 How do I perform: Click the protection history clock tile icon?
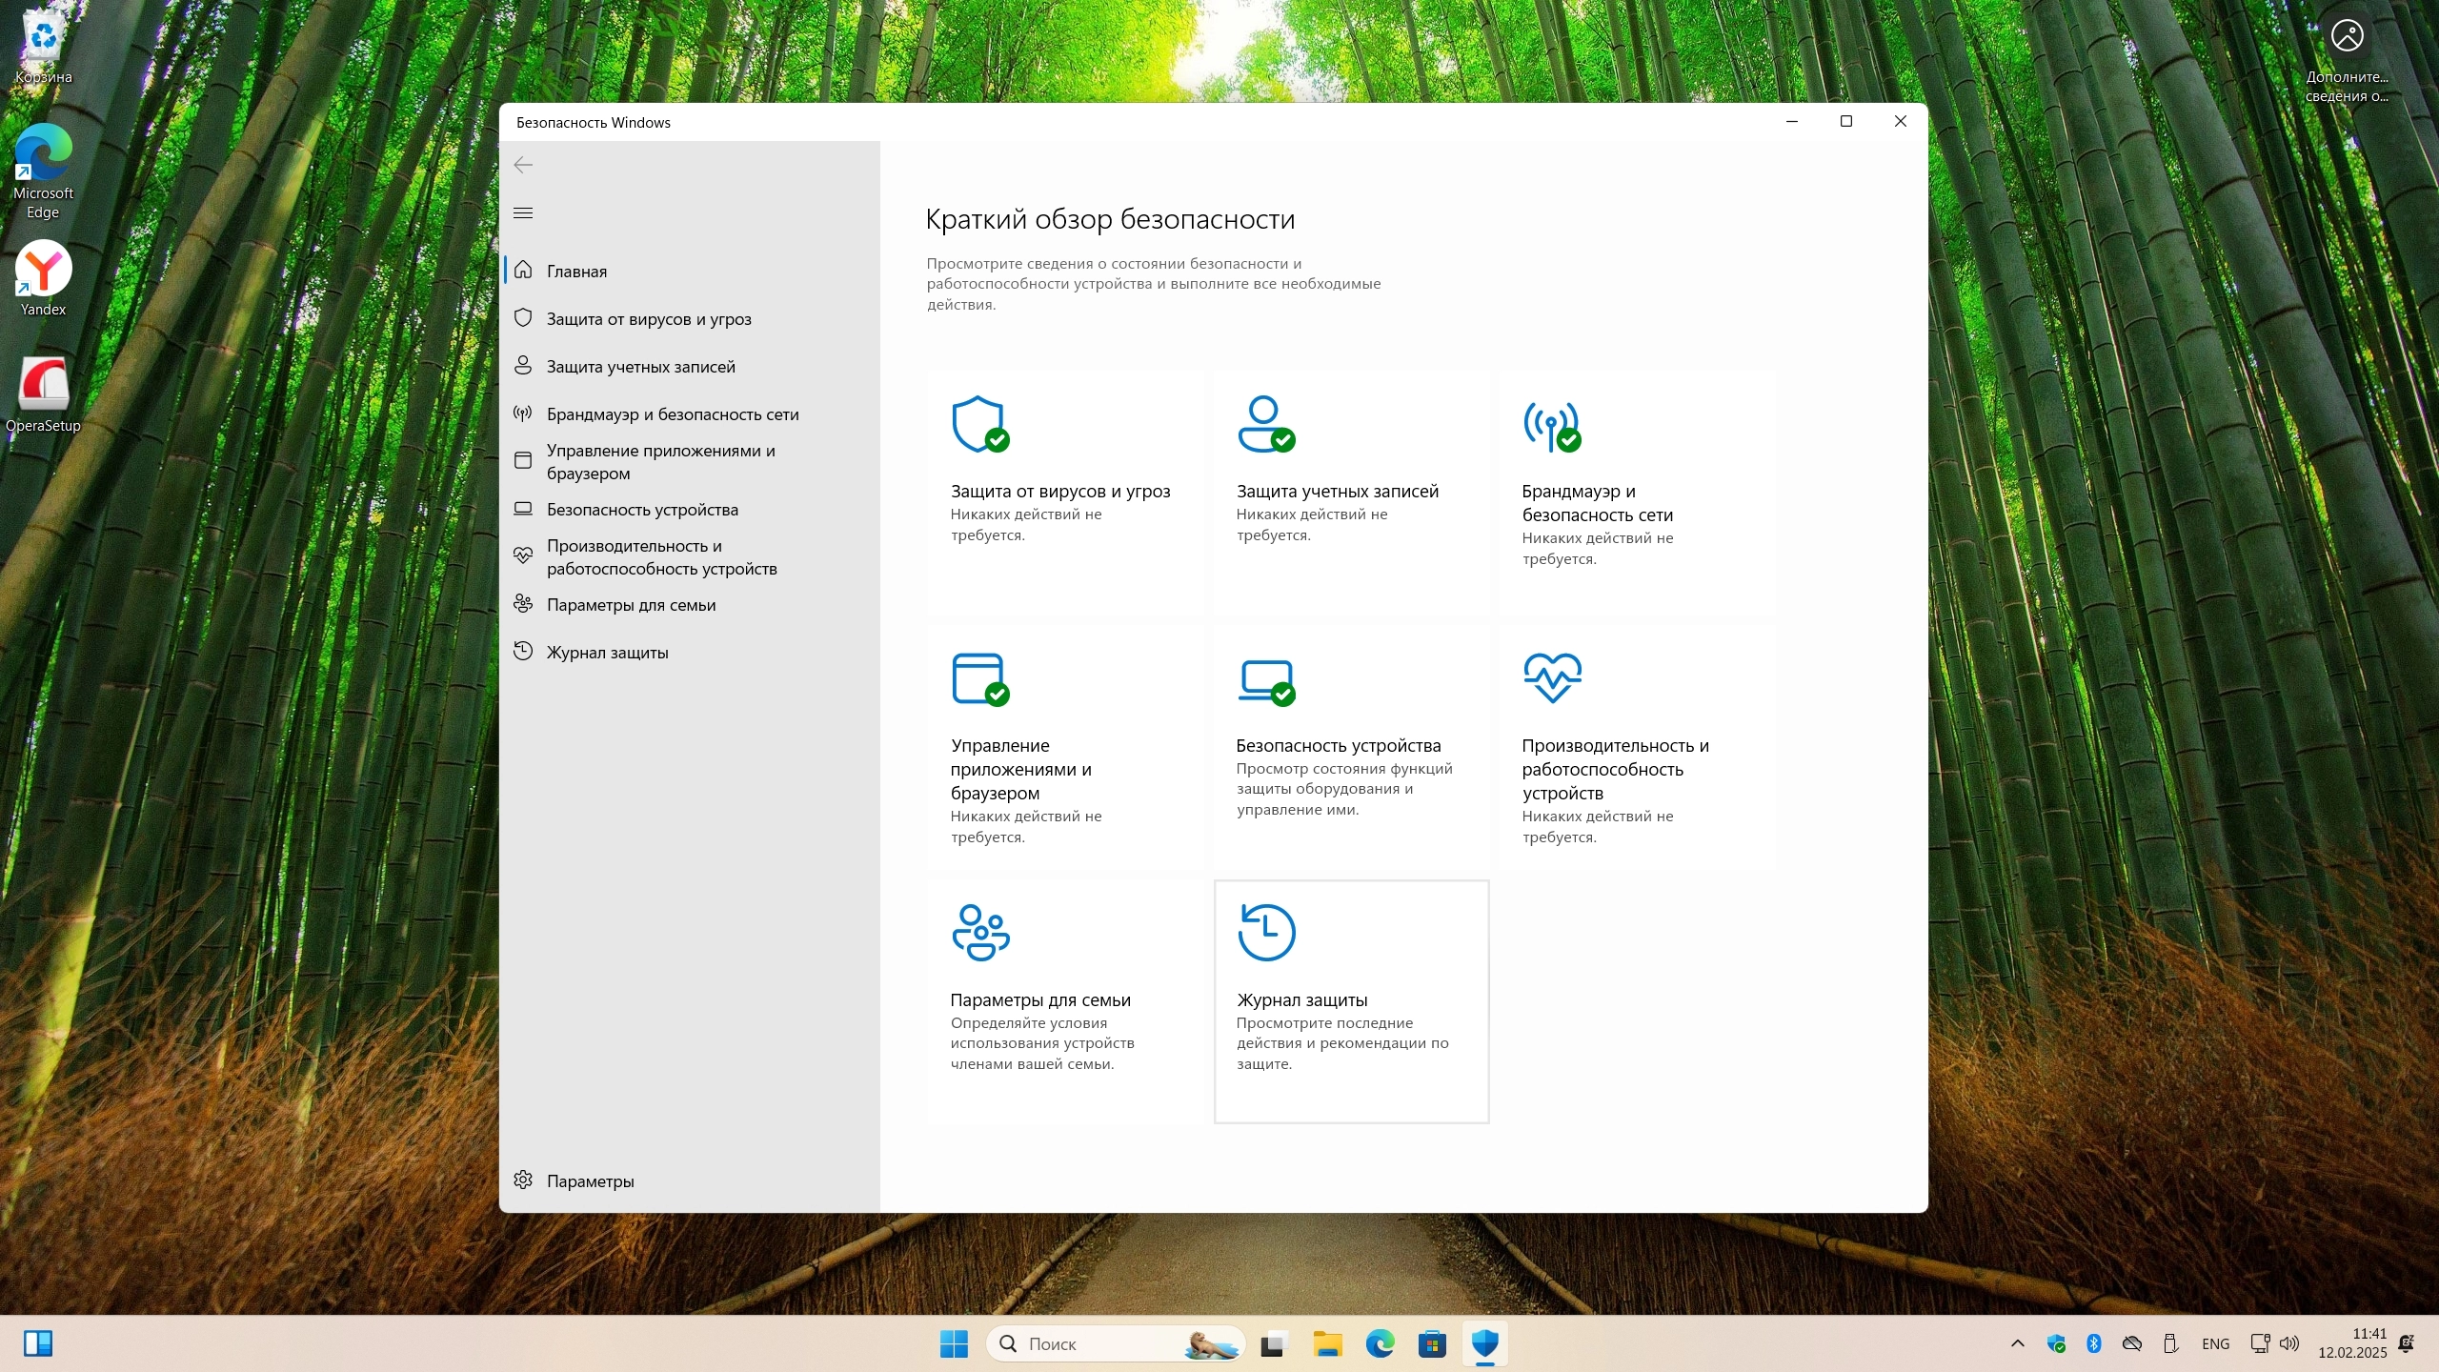tap(1265, 932)
